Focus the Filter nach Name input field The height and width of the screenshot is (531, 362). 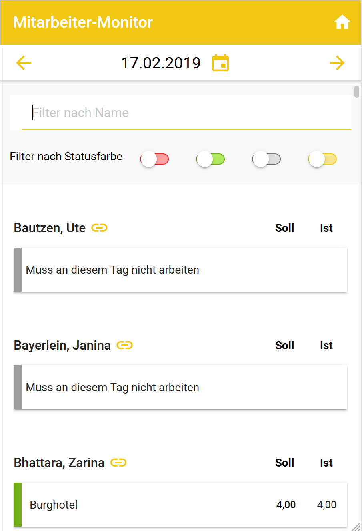point(186,113)
